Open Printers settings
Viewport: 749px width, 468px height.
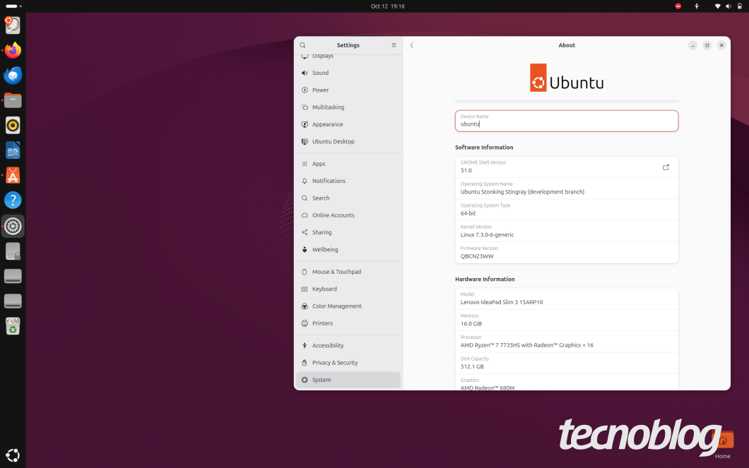point(348,323)
